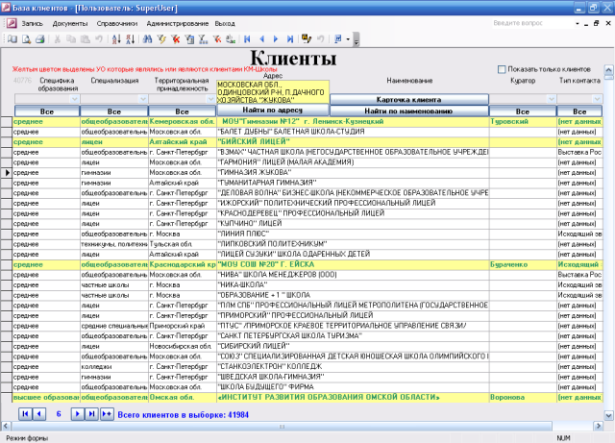615x443 pixels.
Task: Click the Омская обл. territory cell
Action: (x=182, y=397)
